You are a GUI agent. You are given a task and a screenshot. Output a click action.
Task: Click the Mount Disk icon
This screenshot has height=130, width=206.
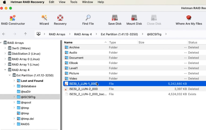[x=134, y=18]
